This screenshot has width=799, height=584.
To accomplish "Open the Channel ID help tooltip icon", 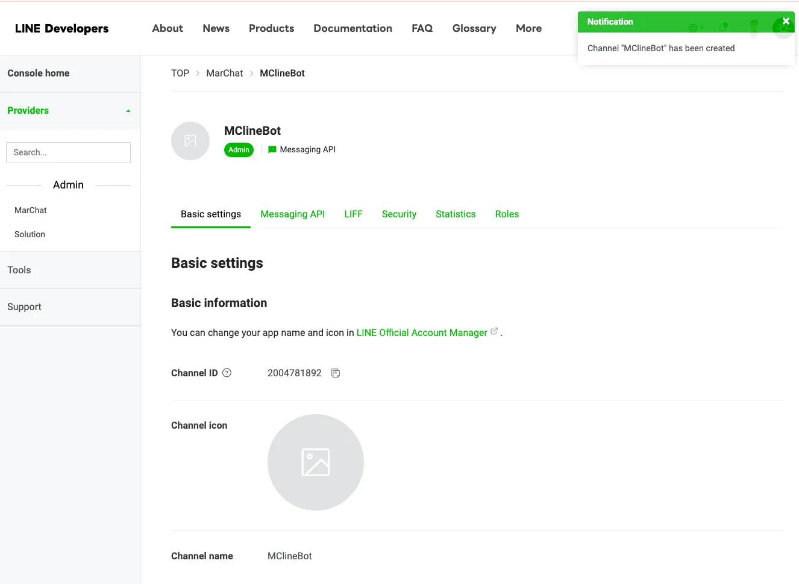I will click(227, 373).
